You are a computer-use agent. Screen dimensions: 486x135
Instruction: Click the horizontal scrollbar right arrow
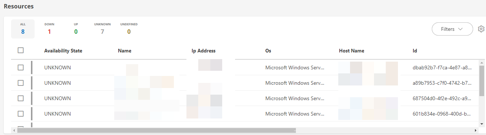pyautogui.click(x=476, y=130)
